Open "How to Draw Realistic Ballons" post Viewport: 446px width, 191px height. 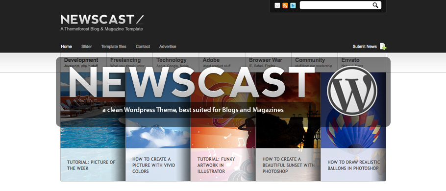[x=353, y=165]
